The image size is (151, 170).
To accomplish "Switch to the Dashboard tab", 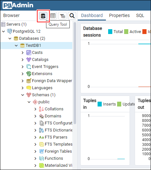I will 92,15.
